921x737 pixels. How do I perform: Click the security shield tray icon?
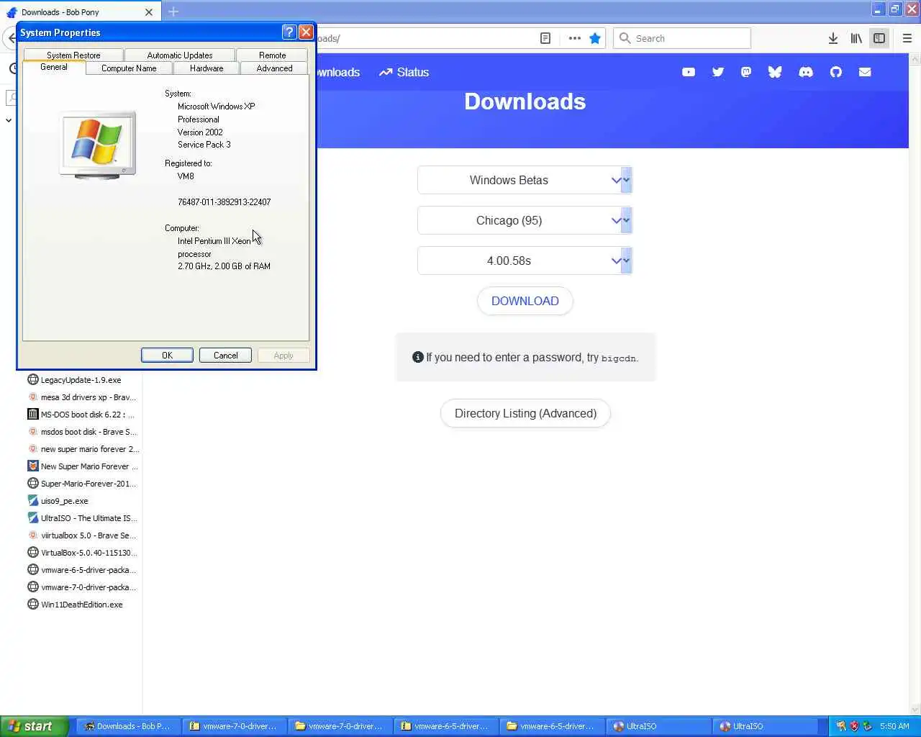pyautogui.click(x=854, y=726)
